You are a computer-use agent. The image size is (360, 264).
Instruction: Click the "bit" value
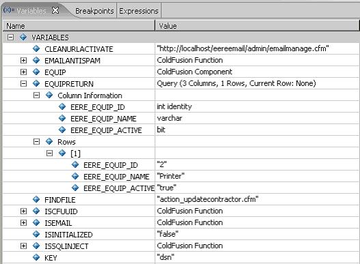[x=161, y=130]
